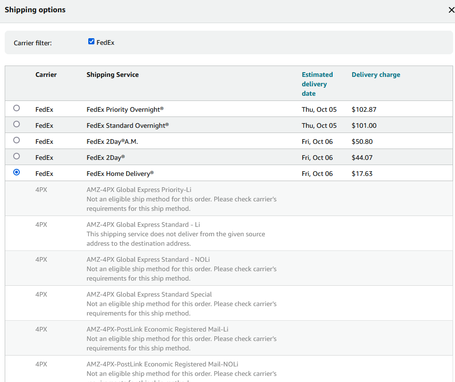
Task: Click the Carrier column header
Action: pyautogui.click(x=46, y=75)
